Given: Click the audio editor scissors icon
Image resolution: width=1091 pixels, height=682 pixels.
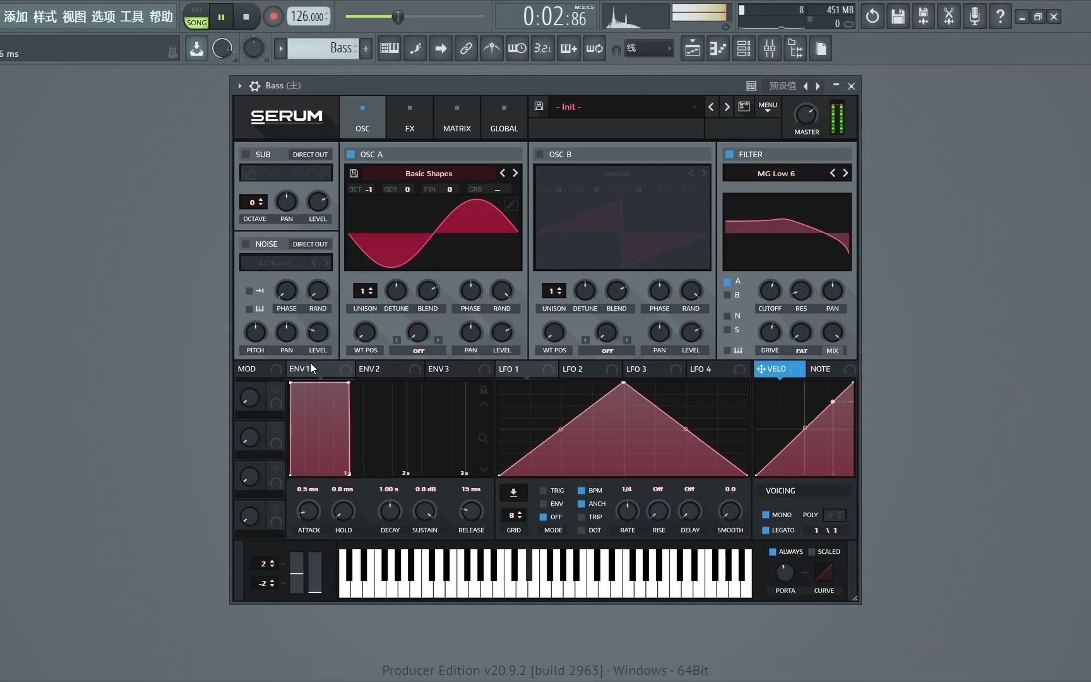Looking at the screenshot, I should click(949, 16).
